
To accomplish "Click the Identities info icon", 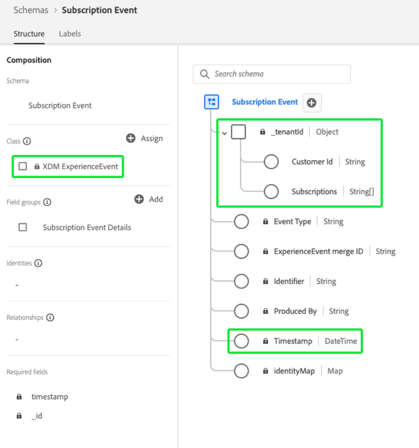I will pos(38,263).
